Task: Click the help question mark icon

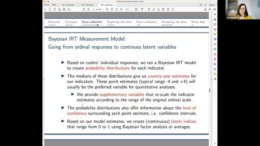Action: pyautogui.click(x=201, y=5)
